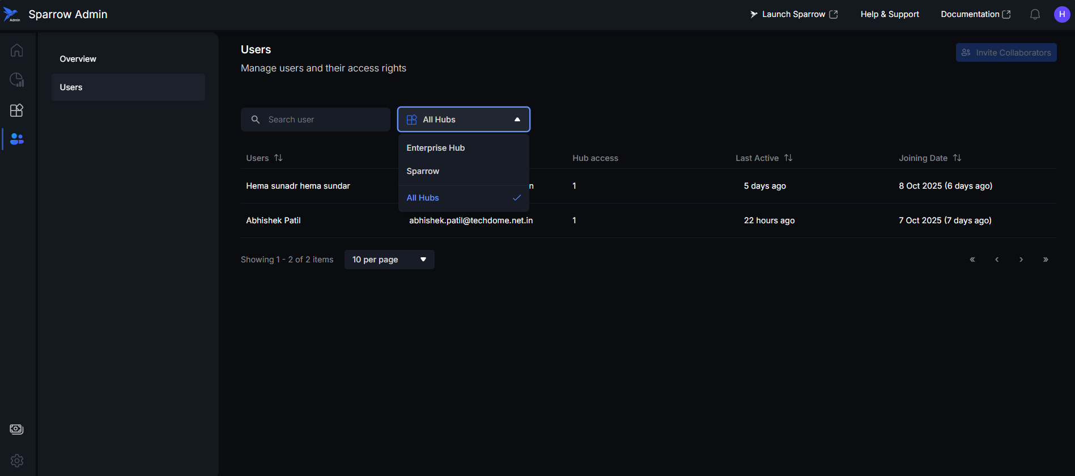Image resolution: width=1075 pixels, height=476 pixels.
Task: Open the analytics chart sidebar icon
Action: click(16, 80)
